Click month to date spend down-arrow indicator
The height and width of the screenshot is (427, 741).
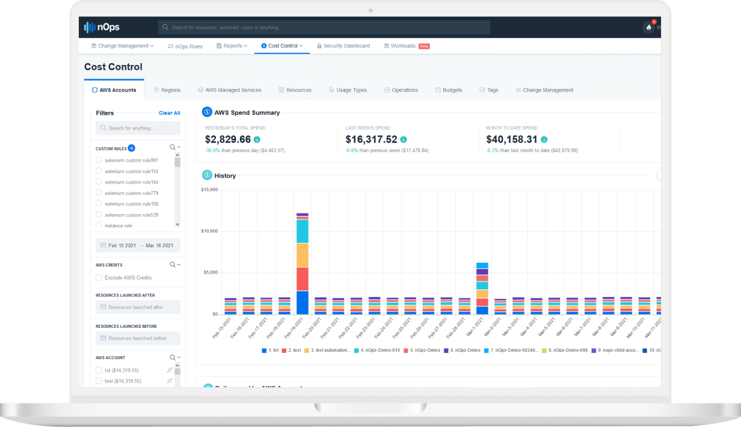tap(543, 140)
